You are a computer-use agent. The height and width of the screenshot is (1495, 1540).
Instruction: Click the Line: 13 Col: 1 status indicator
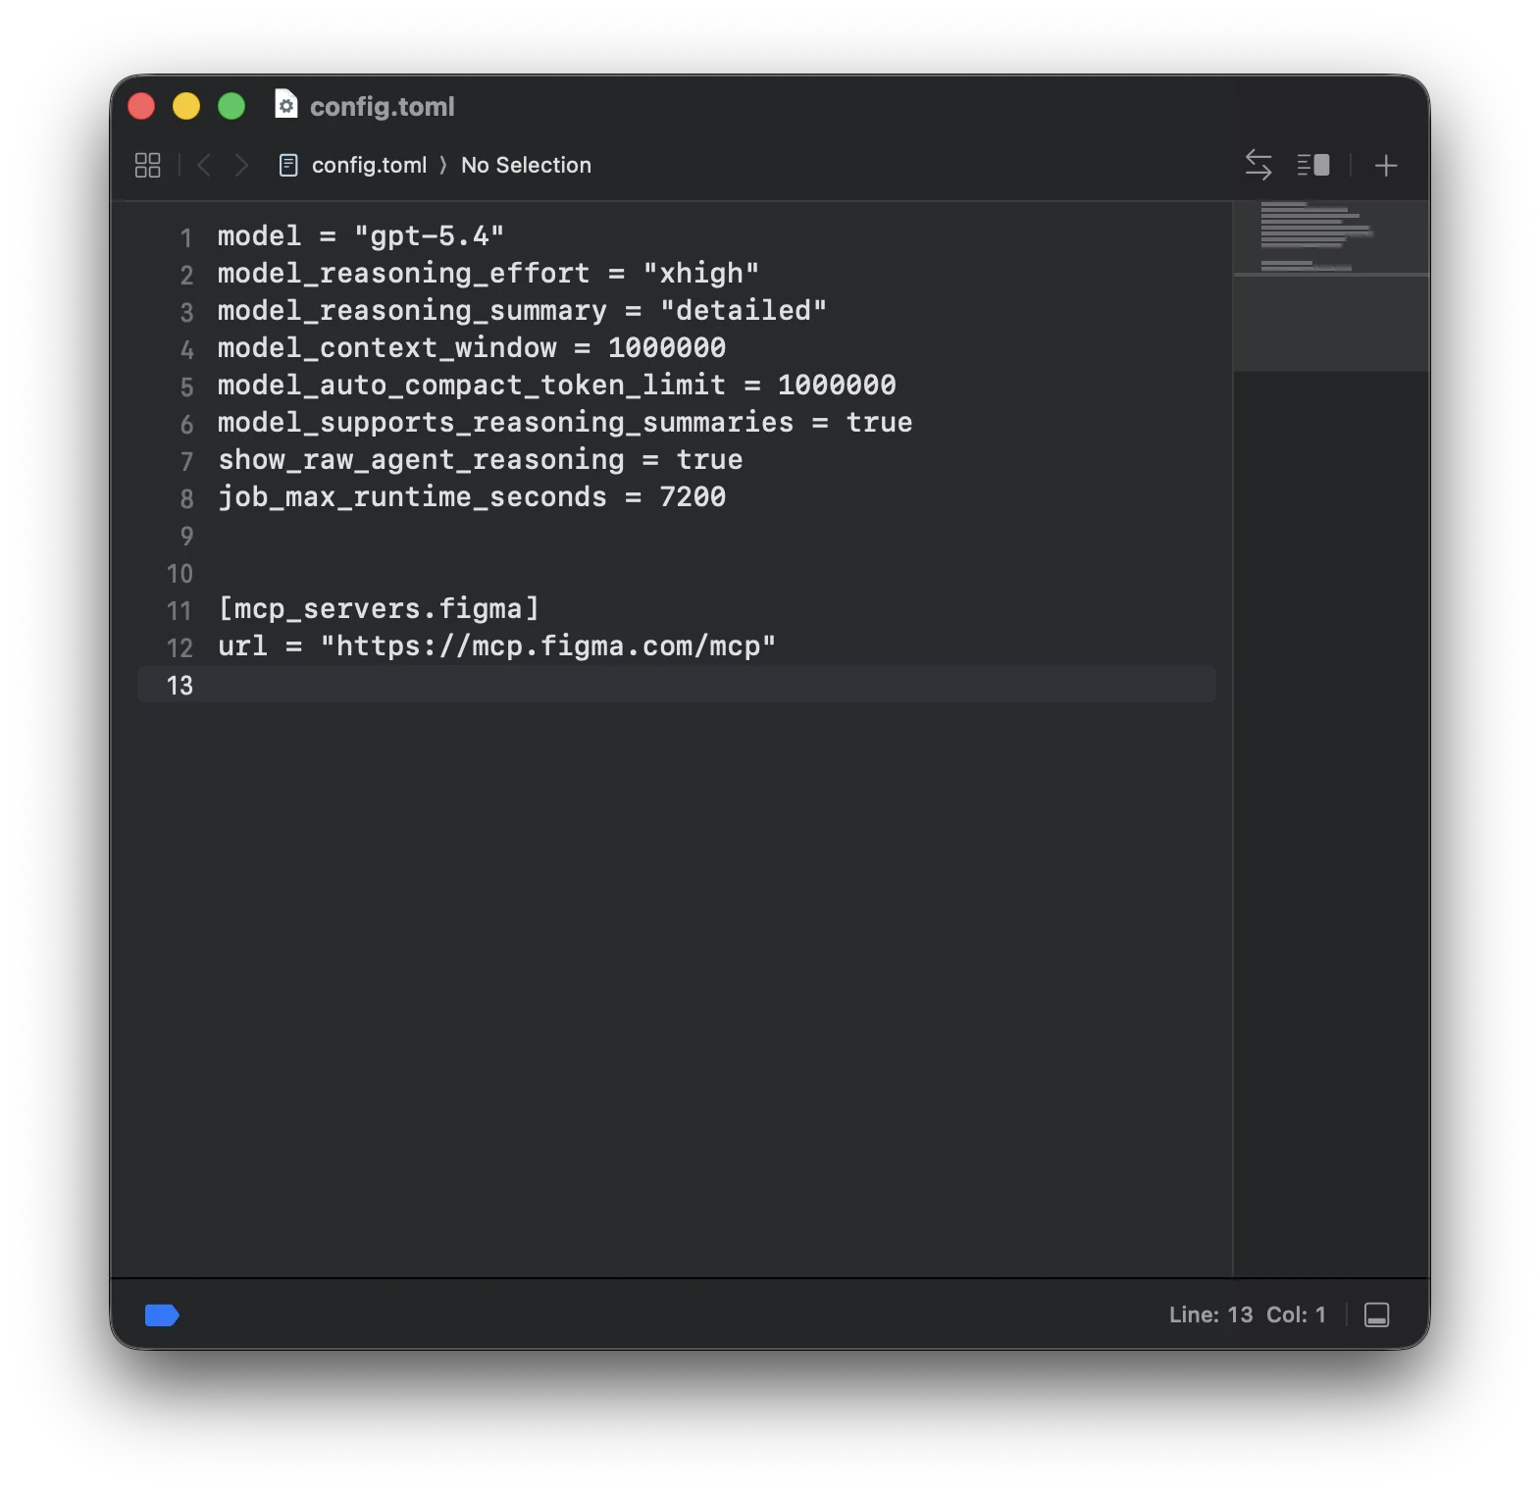pos(1247,1315)
